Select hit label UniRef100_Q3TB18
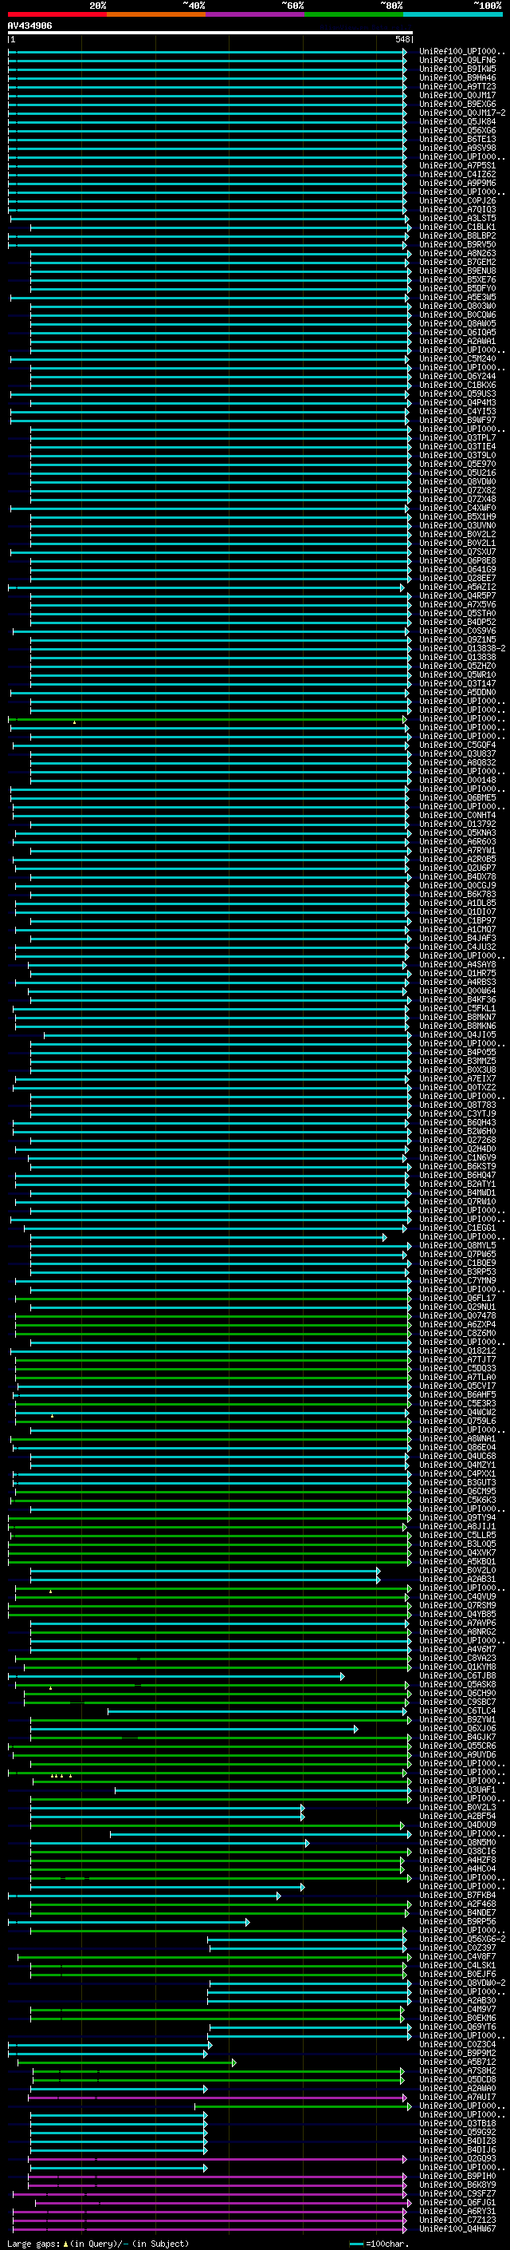This screenshot has height=2250, width=510. point(457,2123)
